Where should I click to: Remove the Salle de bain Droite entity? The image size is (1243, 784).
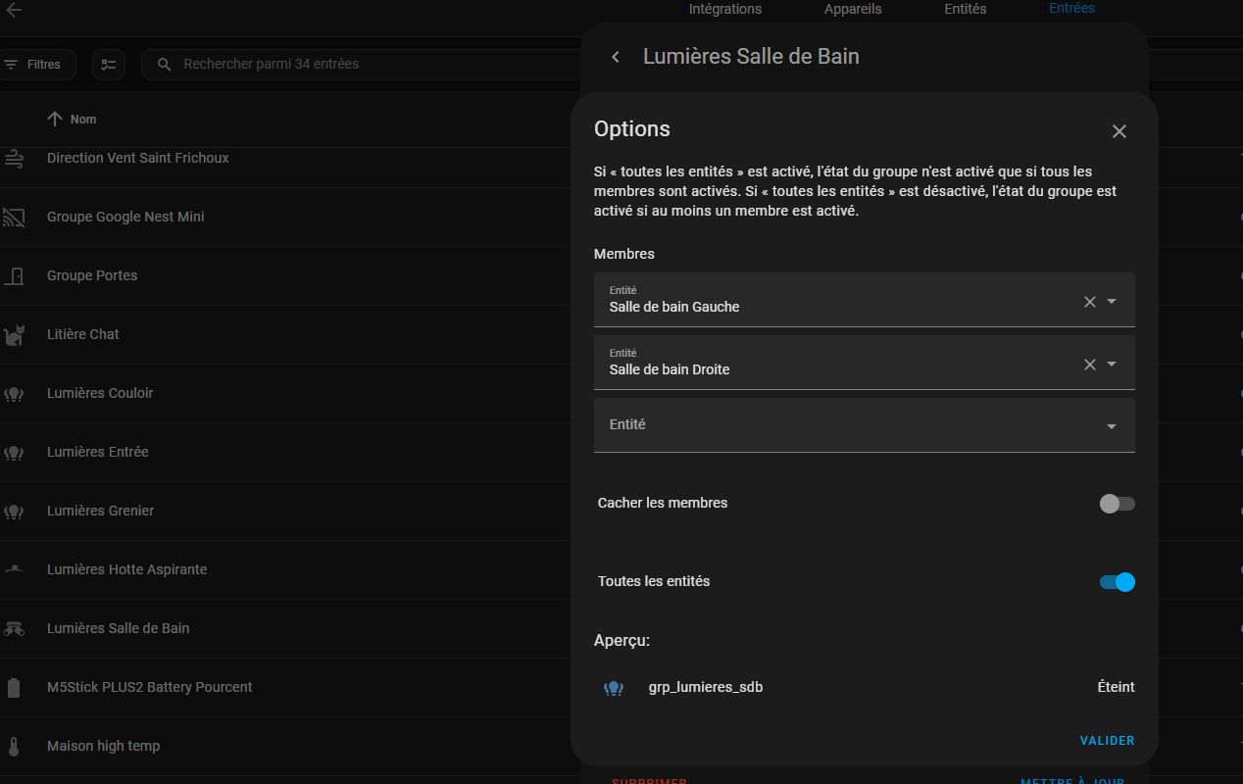1090,365
